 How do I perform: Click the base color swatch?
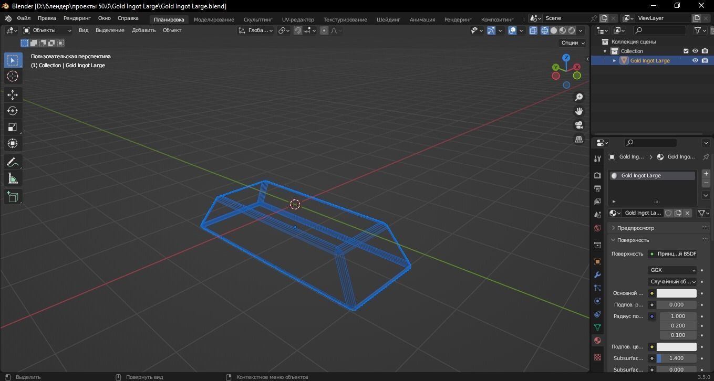pos(676,293)
